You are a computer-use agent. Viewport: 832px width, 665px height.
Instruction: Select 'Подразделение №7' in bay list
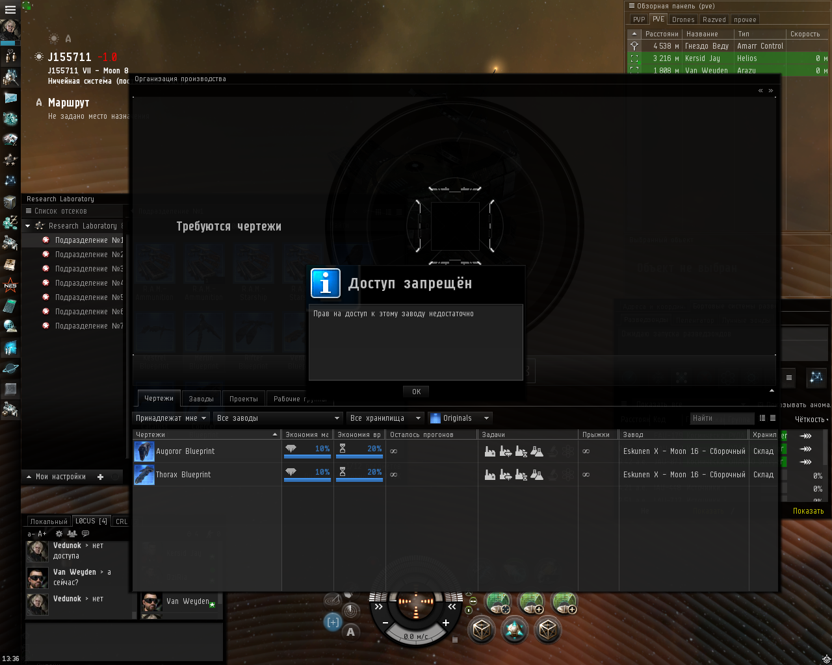pyautogui.click(x=73, y=326)
